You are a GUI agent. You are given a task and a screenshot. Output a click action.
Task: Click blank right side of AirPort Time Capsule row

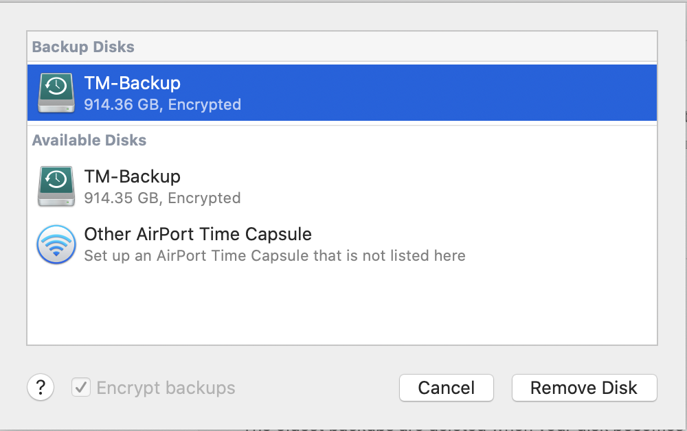(x=563, y=244)
